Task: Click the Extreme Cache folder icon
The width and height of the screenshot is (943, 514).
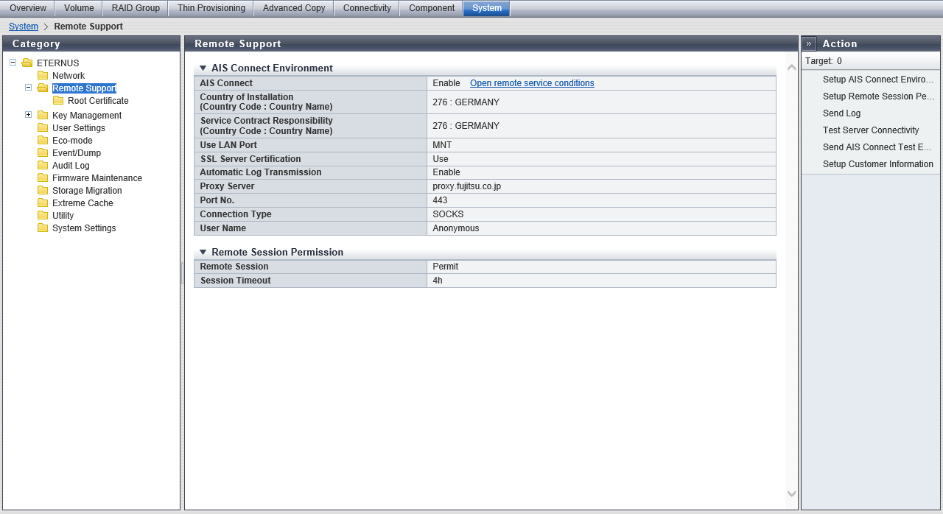Action: point(43,203)
